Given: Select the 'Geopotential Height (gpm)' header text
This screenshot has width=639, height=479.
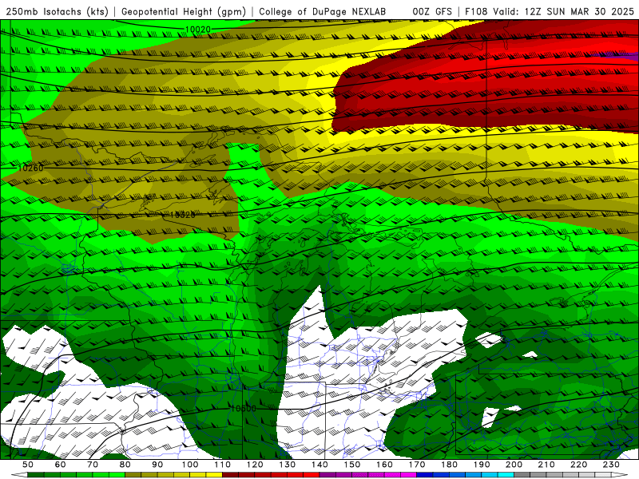Looking at the screenshot, I should click(x=184, y=11).
